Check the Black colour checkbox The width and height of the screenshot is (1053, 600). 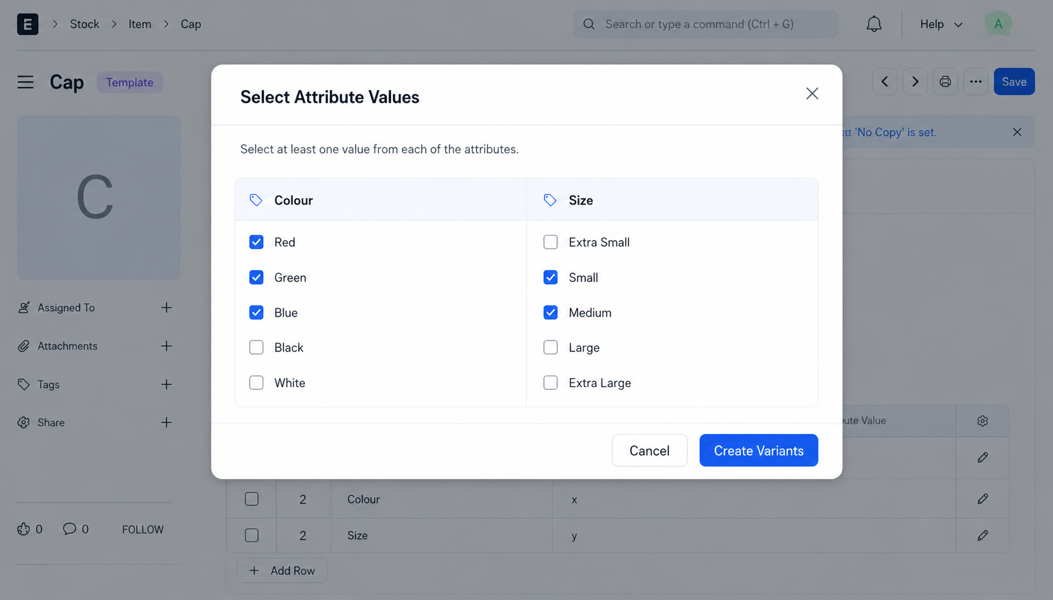click(x=256, y=347)
